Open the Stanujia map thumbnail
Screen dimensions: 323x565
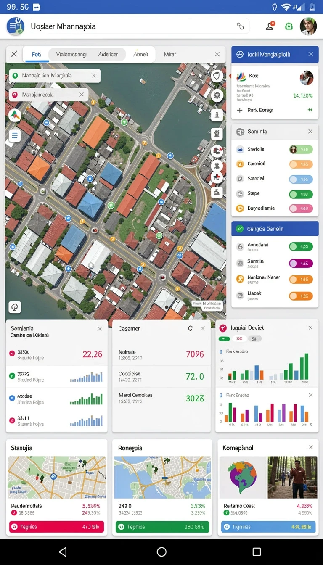click(57, 477)
